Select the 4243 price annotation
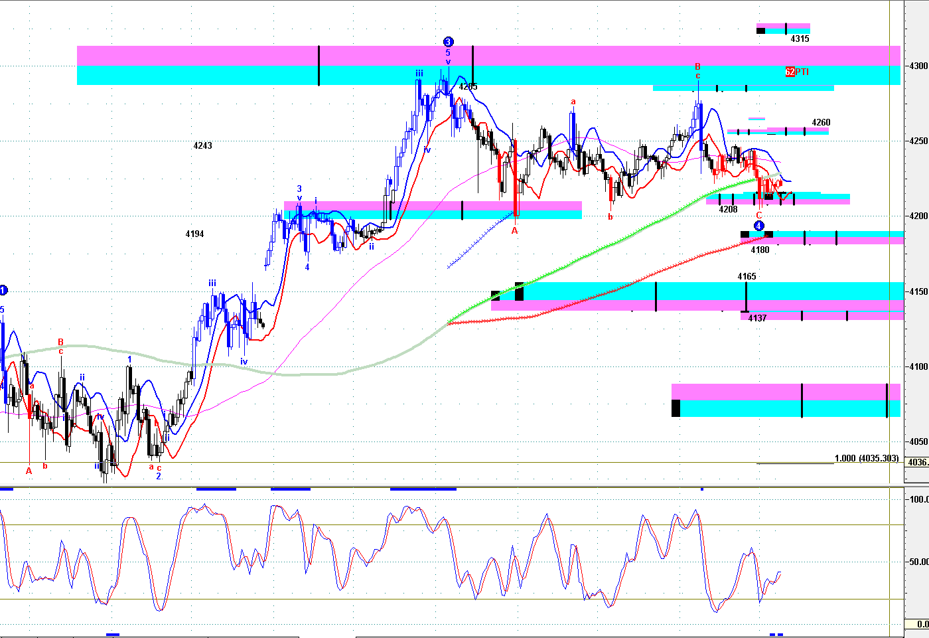Viewport: 929px width, 638px height. coord(203,145)
